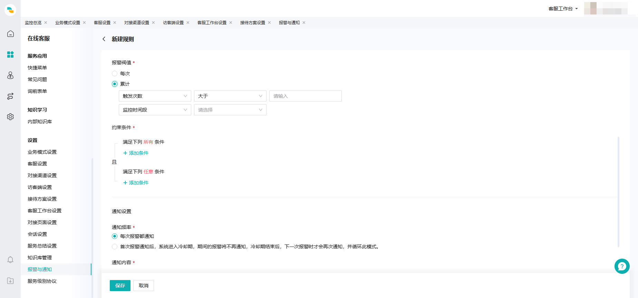This screenshot has height=298, width=638.
Task: Click plus icon for 添加条件 under 所有
Action: click(x=125, y=153)
